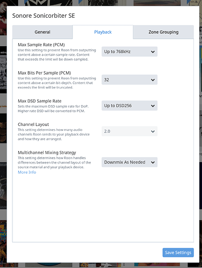202x268 pixels.
Task: Follow the More Info link
Action: click(27, 172)
